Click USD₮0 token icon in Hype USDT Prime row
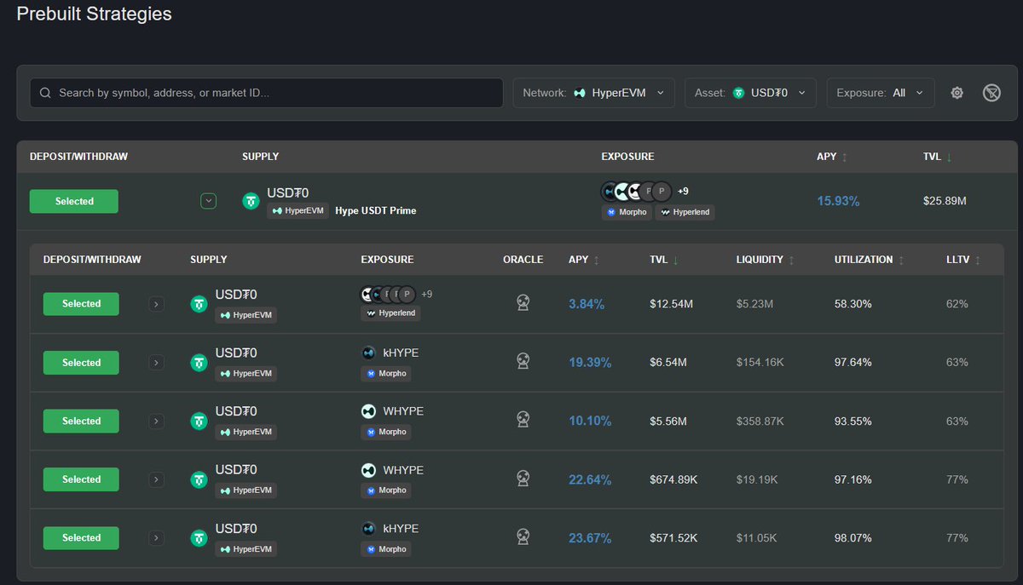 pyautogui.click(x=251, y=201)
